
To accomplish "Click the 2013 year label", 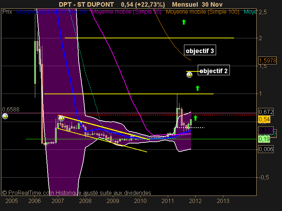I will (223, 201).
